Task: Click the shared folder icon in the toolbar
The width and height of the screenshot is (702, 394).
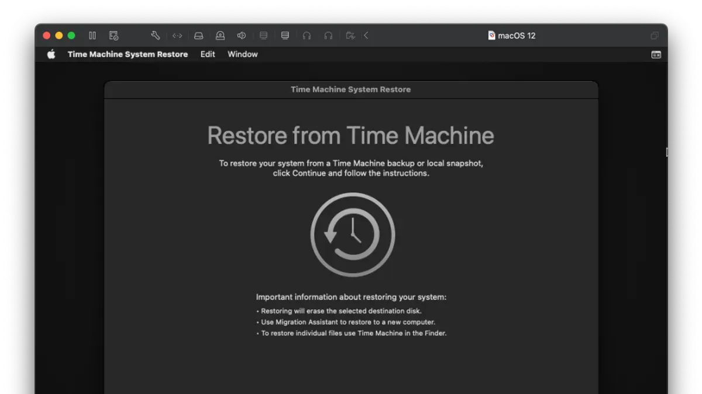Action: [x=350, y=36]
